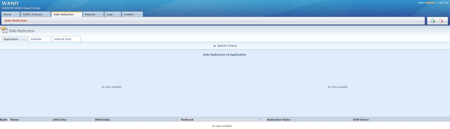This screenshot has width=450, height=129.
Task: Export the report as PDF
Action: coord(441,21)
